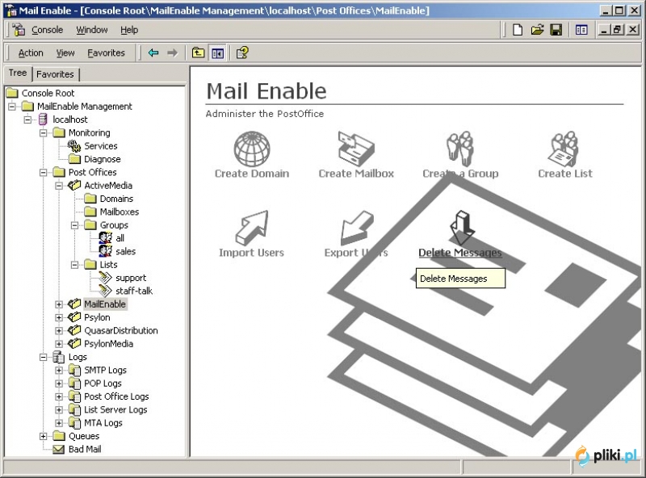
Task: Click the New window icon beside Save
Action: 581,30
